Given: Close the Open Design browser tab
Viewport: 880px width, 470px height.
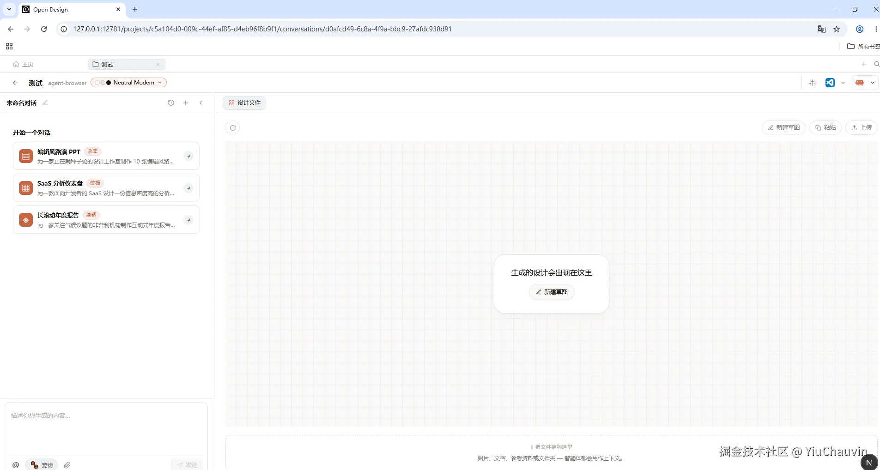Looking at the screenshot, I should click(x=118, y=9).
